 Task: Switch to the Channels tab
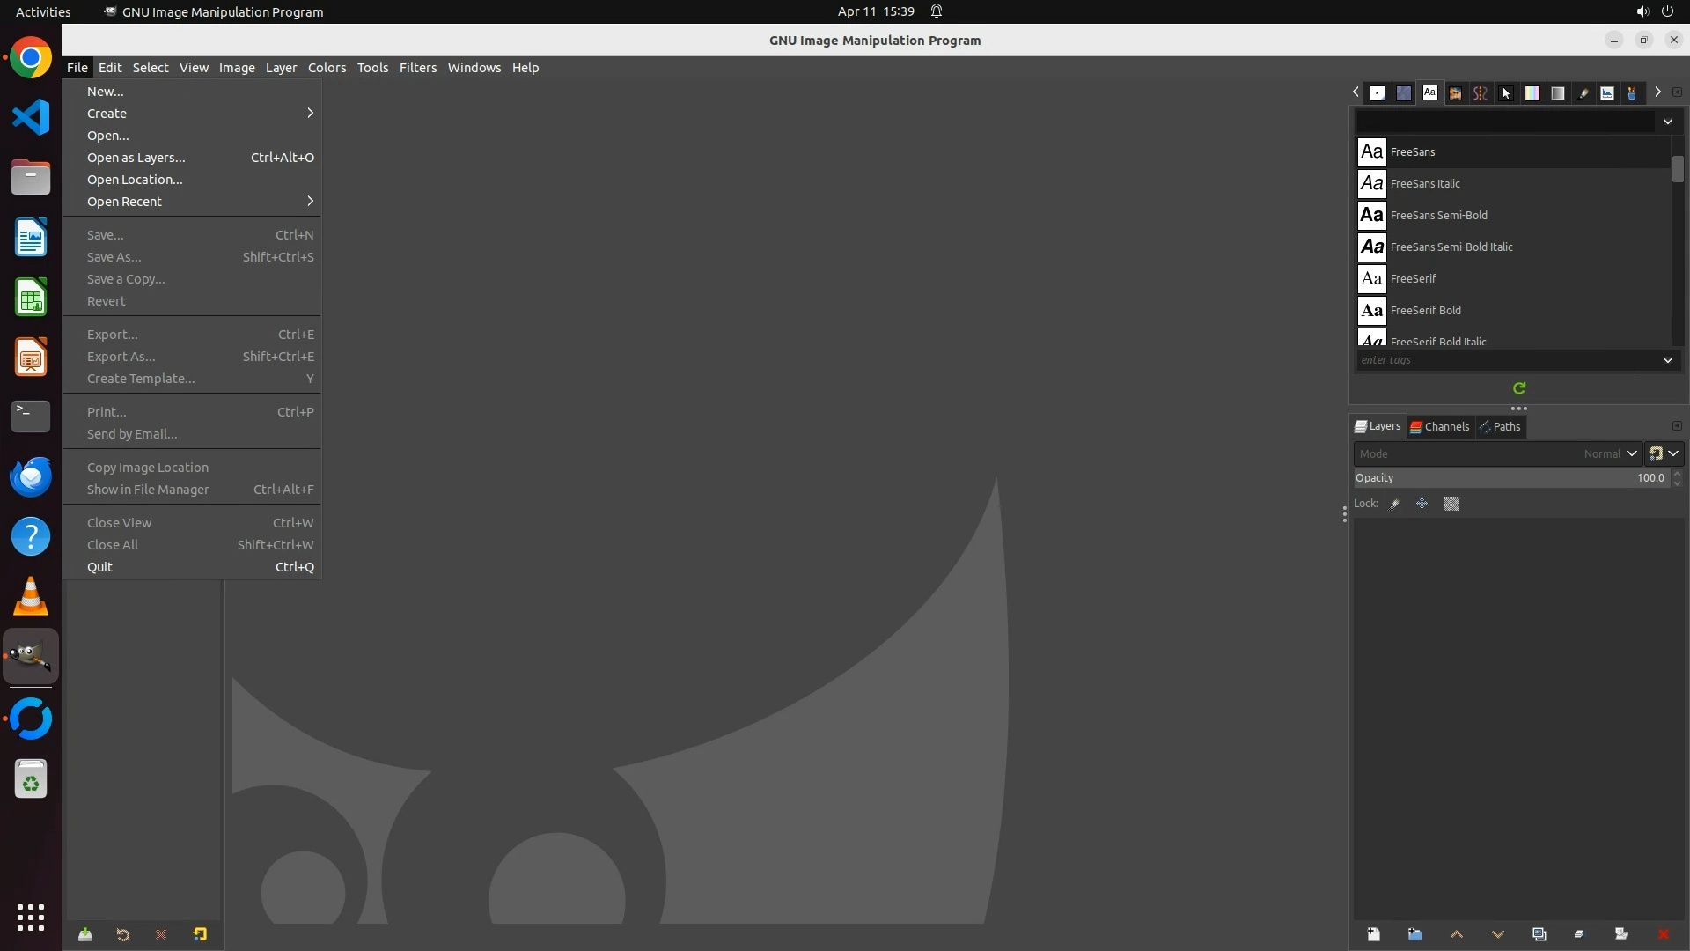1440,426
